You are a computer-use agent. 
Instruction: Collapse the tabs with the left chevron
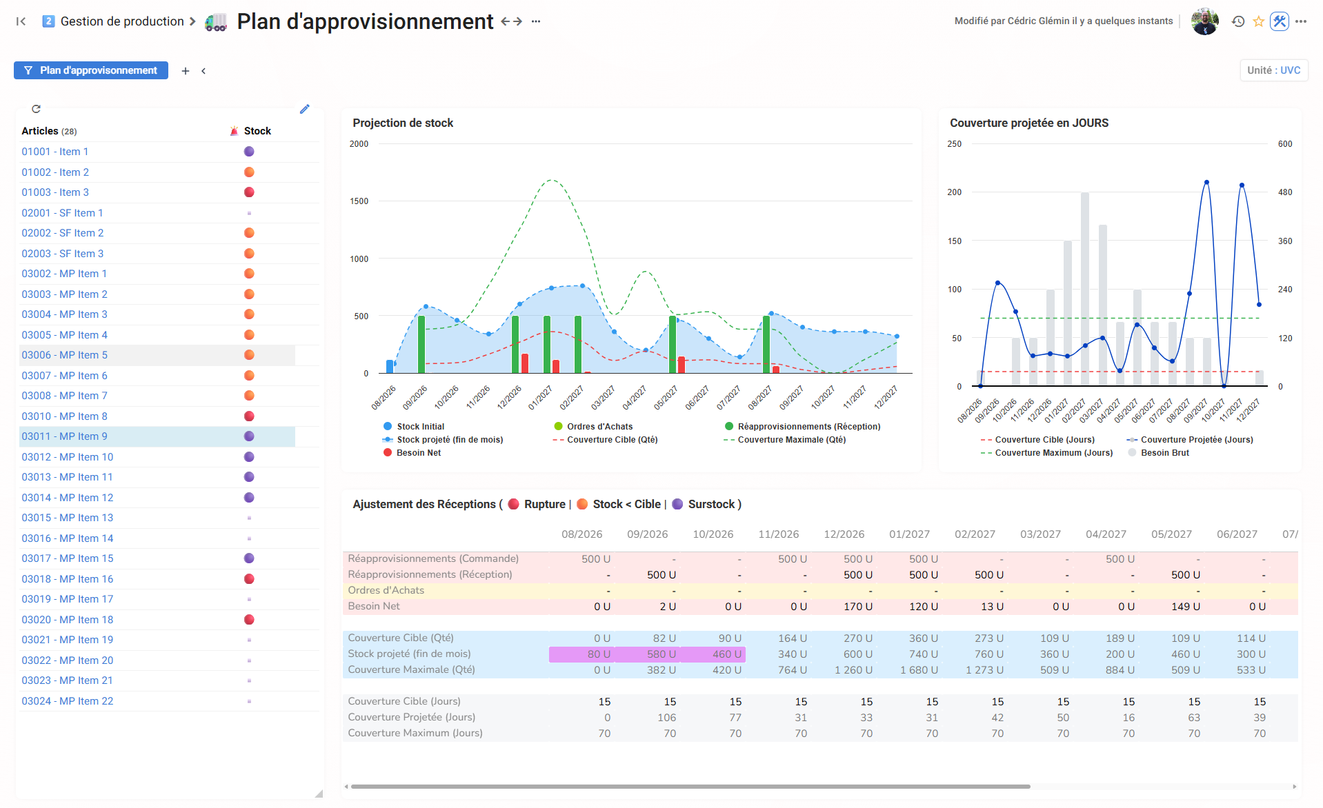pyautogui.click(x=203, y=71)
